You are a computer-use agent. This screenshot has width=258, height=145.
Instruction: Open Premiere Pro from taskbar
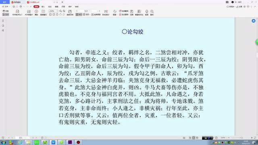(70, 142)
